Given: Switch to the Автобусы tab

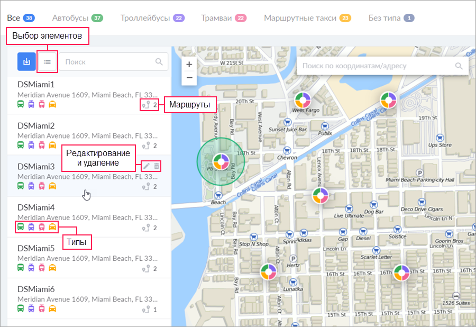Looking at the screenshot, I should click(x=78, y=18).
